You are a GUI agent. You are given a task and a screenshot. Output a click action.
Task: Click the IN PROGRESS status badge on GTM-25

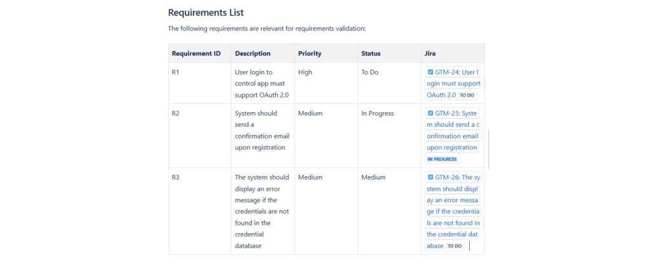(442, 159)
